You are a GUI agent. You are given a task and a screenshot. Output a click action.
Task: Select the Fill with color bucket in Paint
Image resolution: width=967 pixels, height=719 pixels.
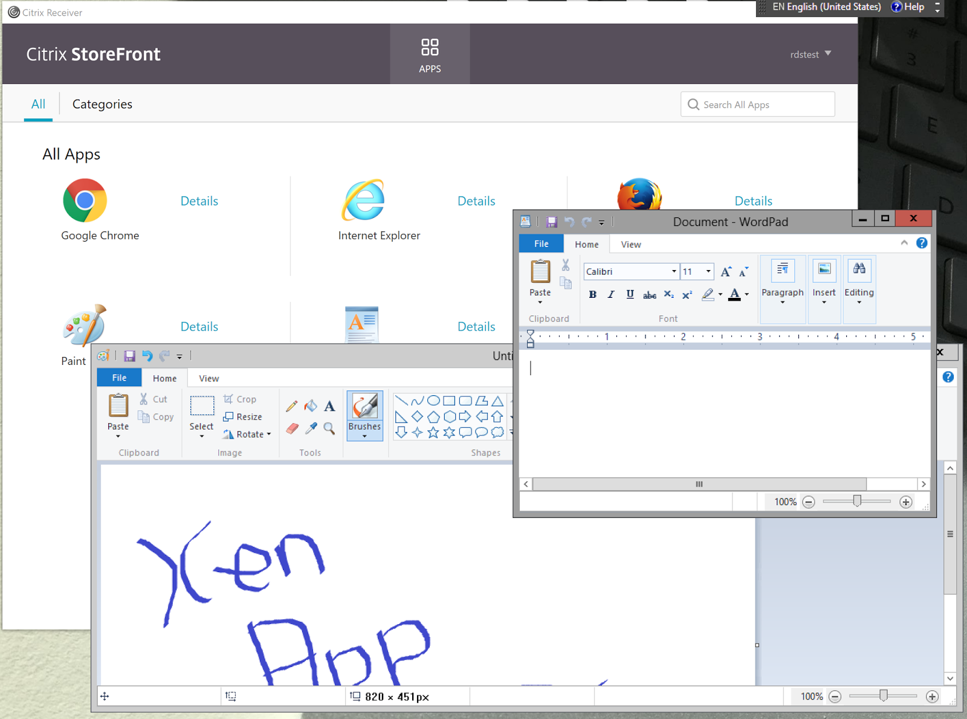point(311,406)
